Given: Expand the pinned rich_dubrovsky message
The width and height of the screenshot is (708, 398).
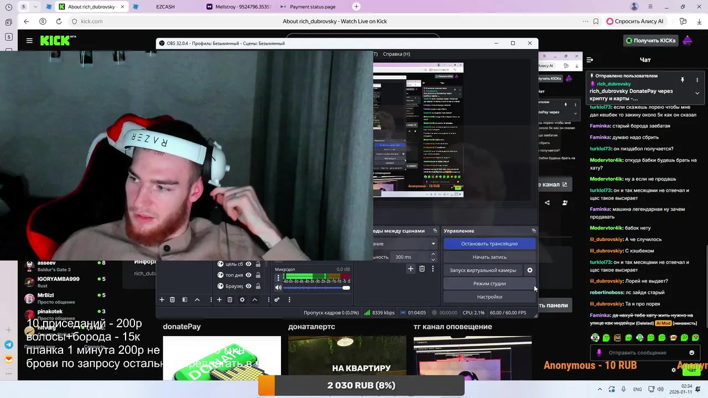Looking at the screenshot, I should click(697, 93).
